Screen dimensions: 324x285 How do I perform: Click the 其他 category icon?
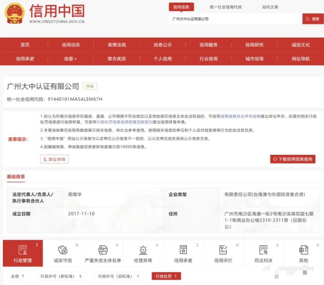[303, 250]
